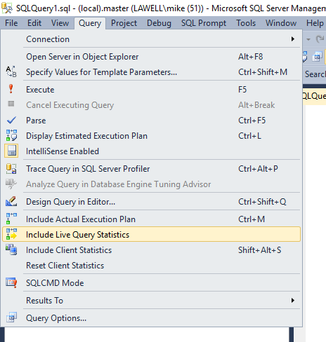Screen dimensions: 326x342
Task: Click the Include Live Query Statistics icon
Action: pyautogui.click(x=11, y=234)
